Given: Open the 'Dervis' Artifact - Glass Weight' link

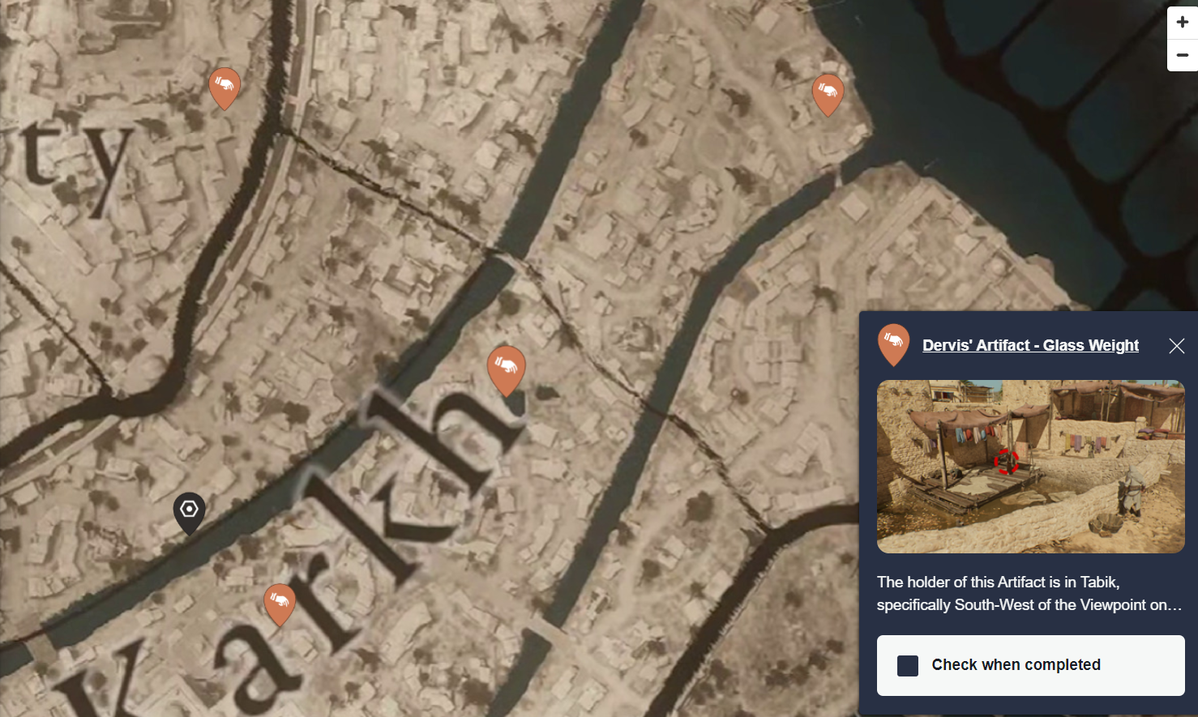Looking at the screenshot, I should [1030, 345].
